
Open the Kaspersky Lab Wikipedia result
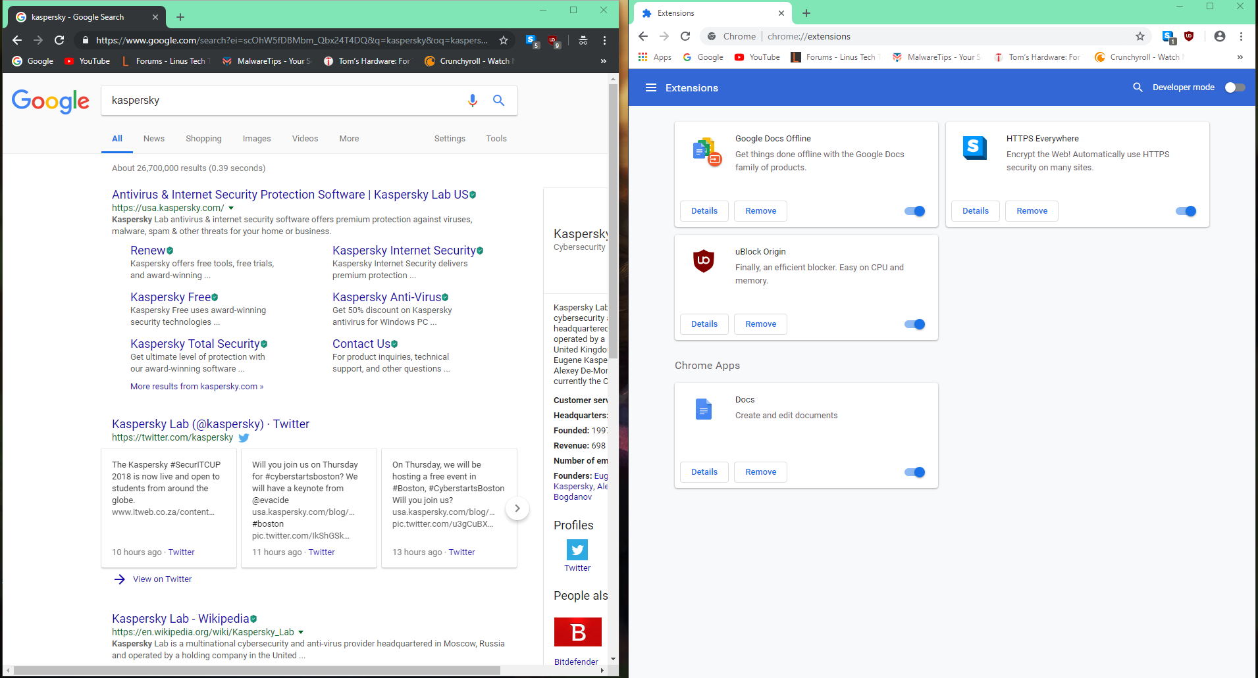point(180,619)
